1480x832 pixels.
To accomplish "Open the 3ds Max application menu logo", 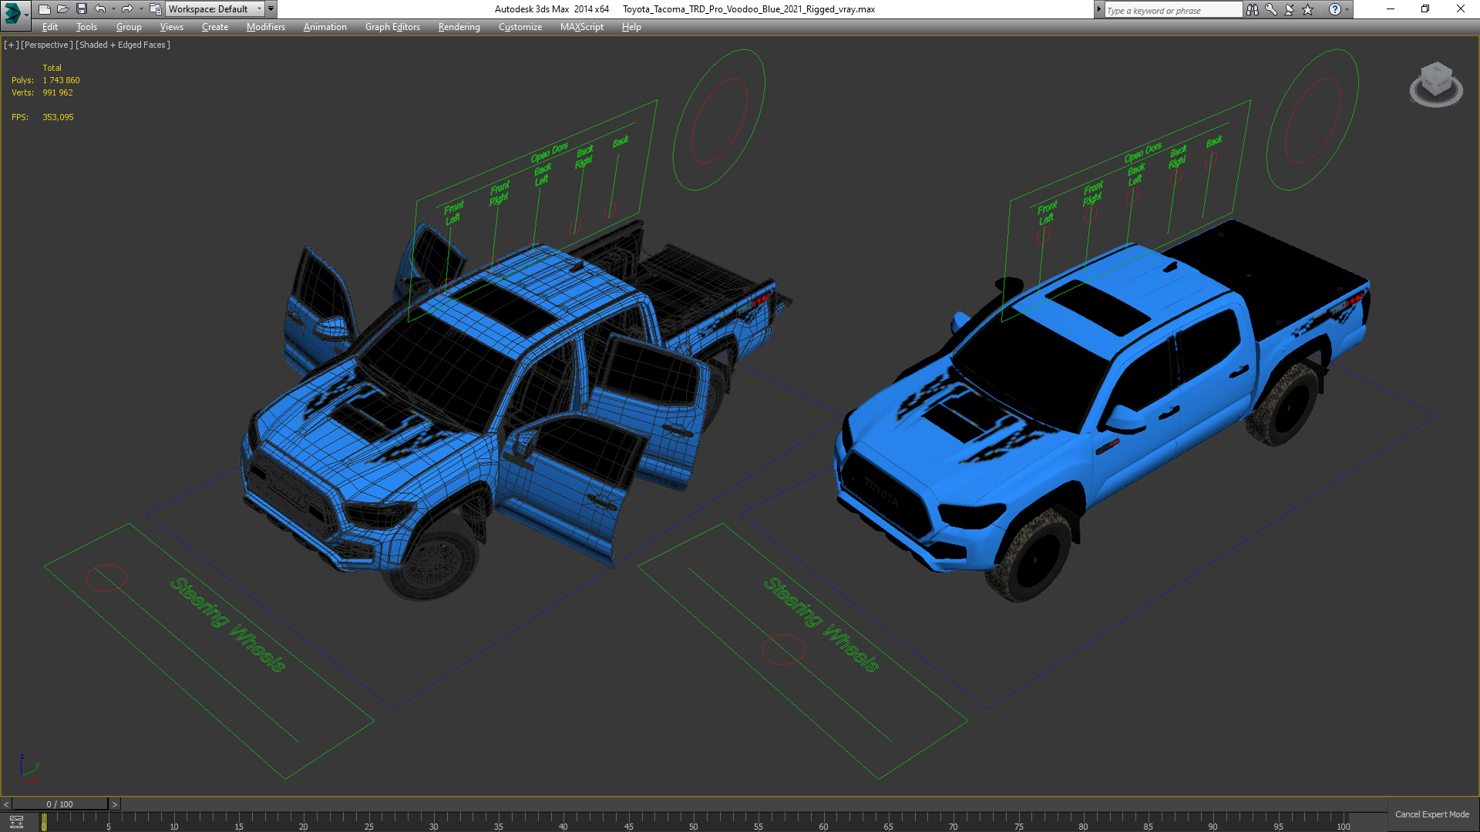I will [x=13, y=12].
